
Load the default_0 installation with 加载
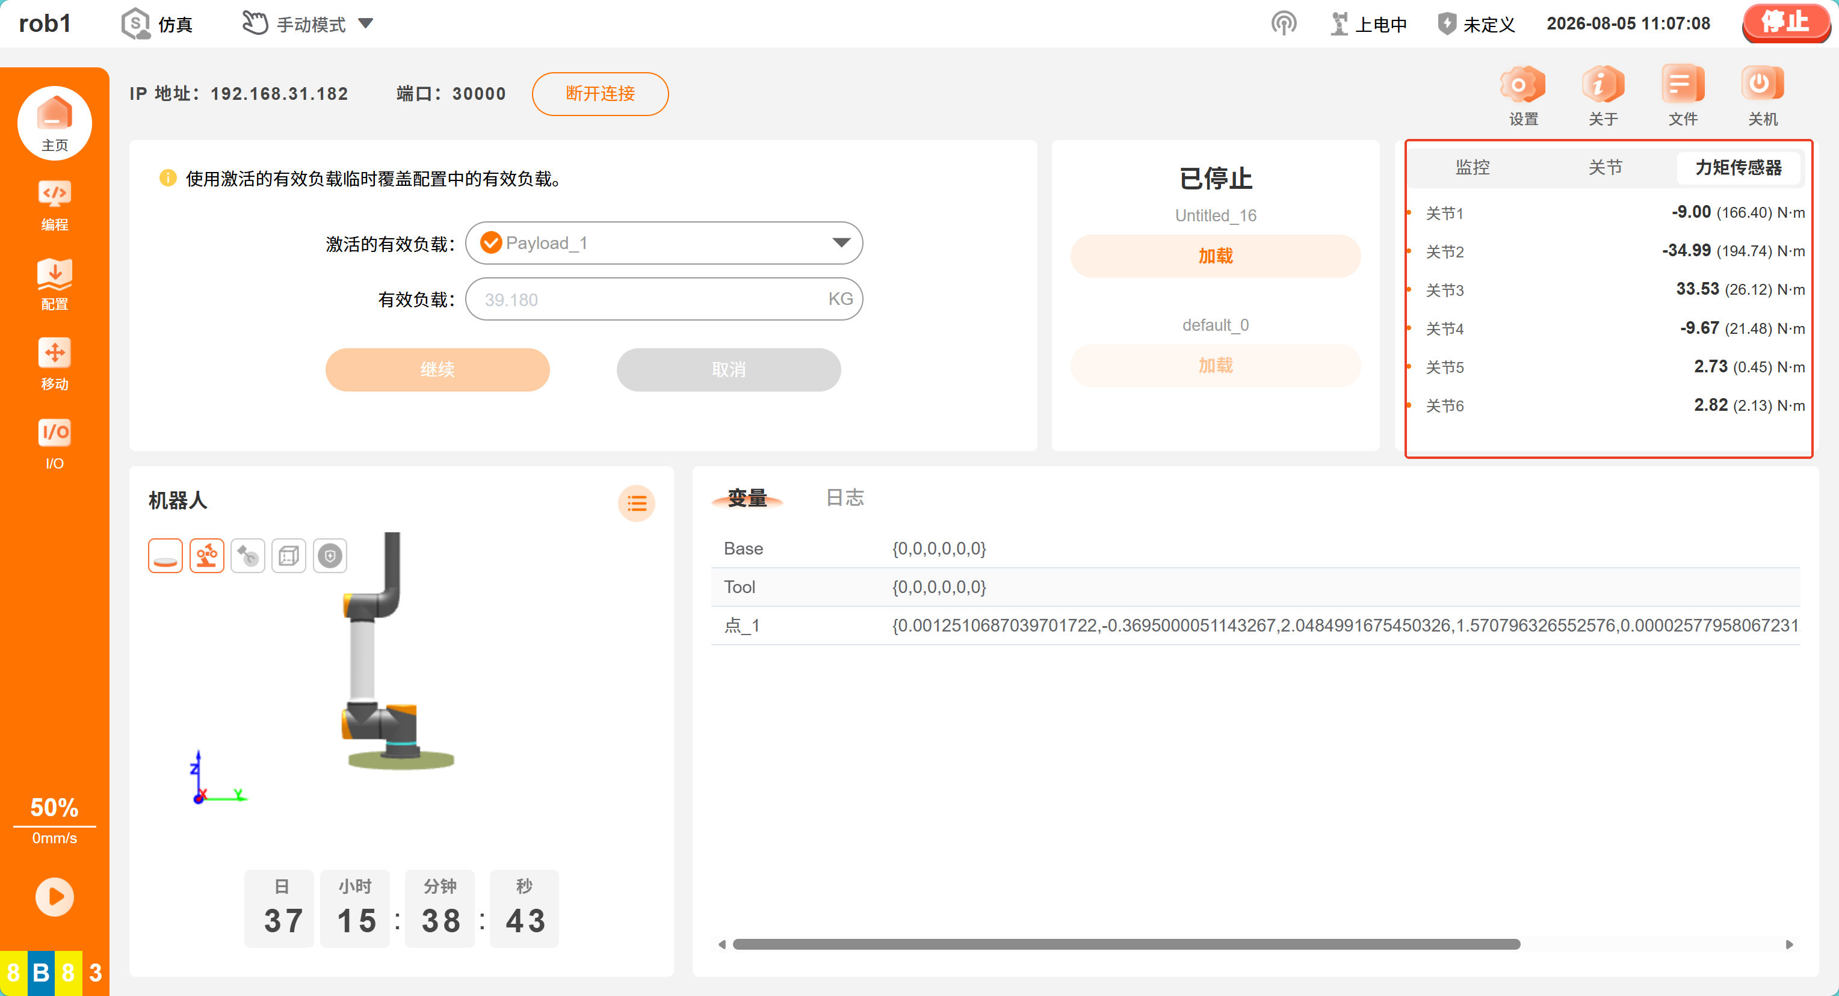(1216, 366)
